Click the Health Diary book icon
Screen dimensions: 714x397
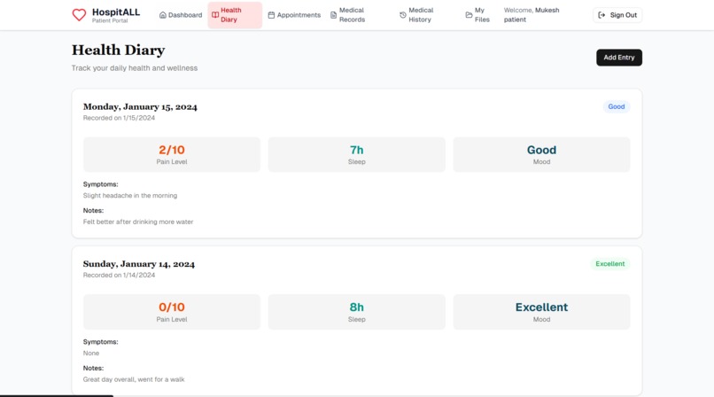click(x=215, y=15)
